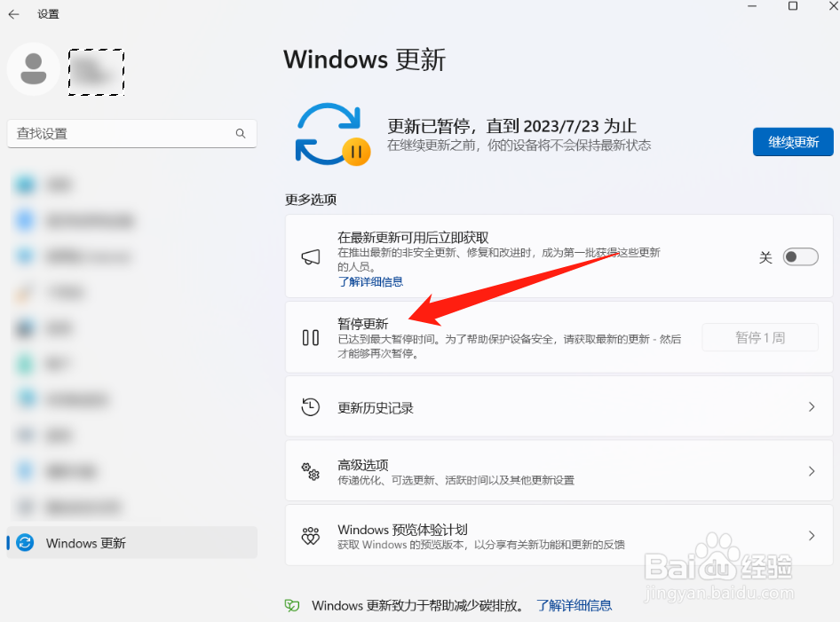Open 了解详细信息 link about carbon emissions
Screen dimensions: 840x622
click(x=574, y=605)
